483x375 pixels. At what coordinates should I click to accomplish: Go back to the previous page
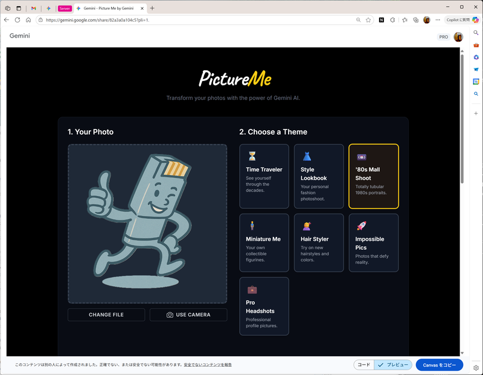7,20
